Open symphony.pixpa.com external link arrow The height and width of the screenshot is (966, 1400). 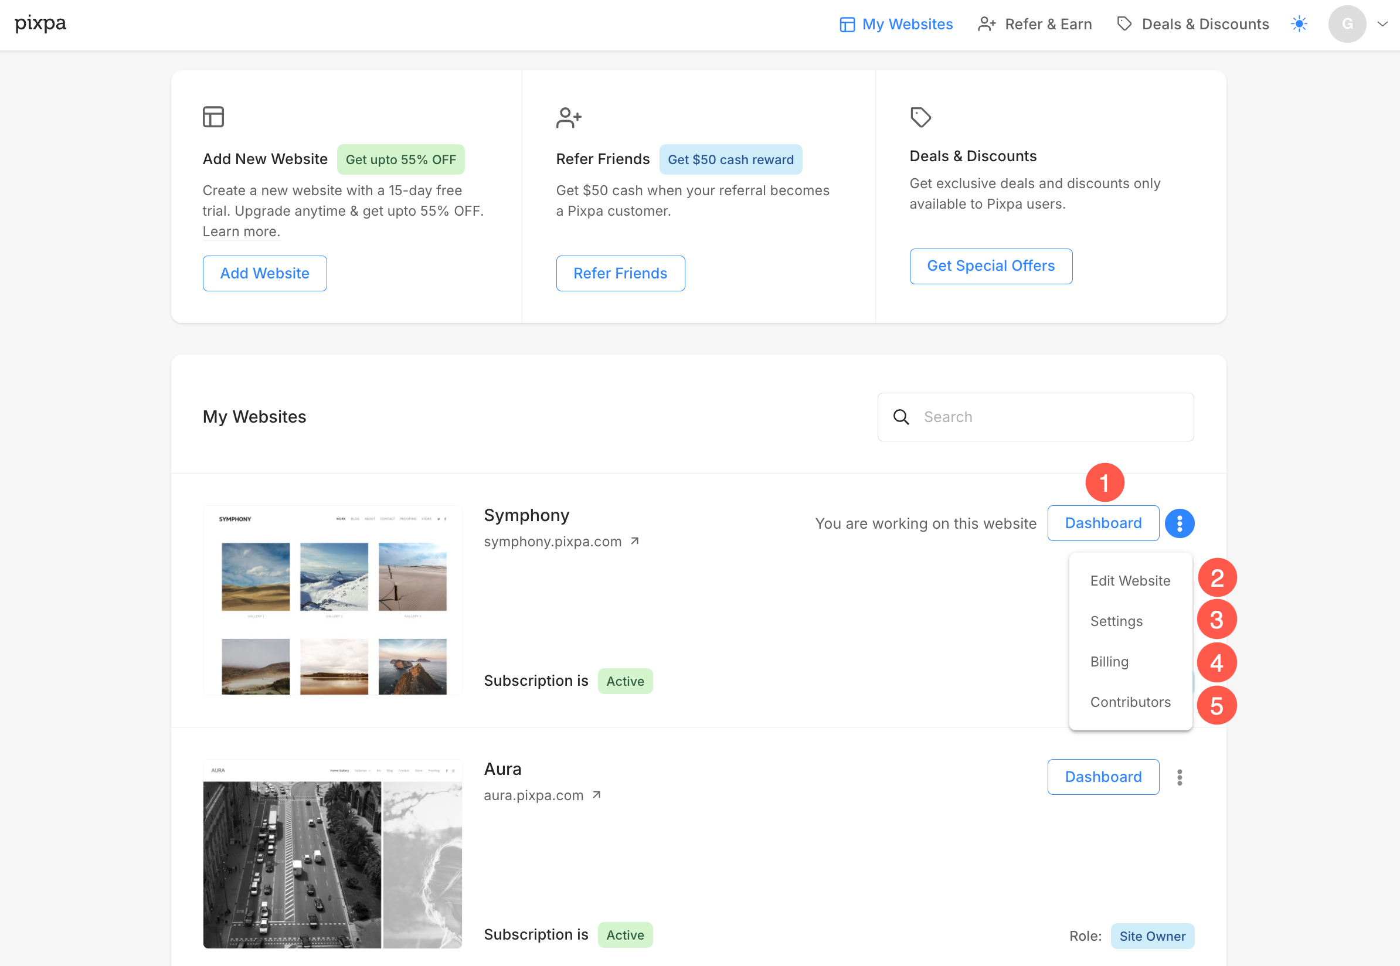point(635,541)
